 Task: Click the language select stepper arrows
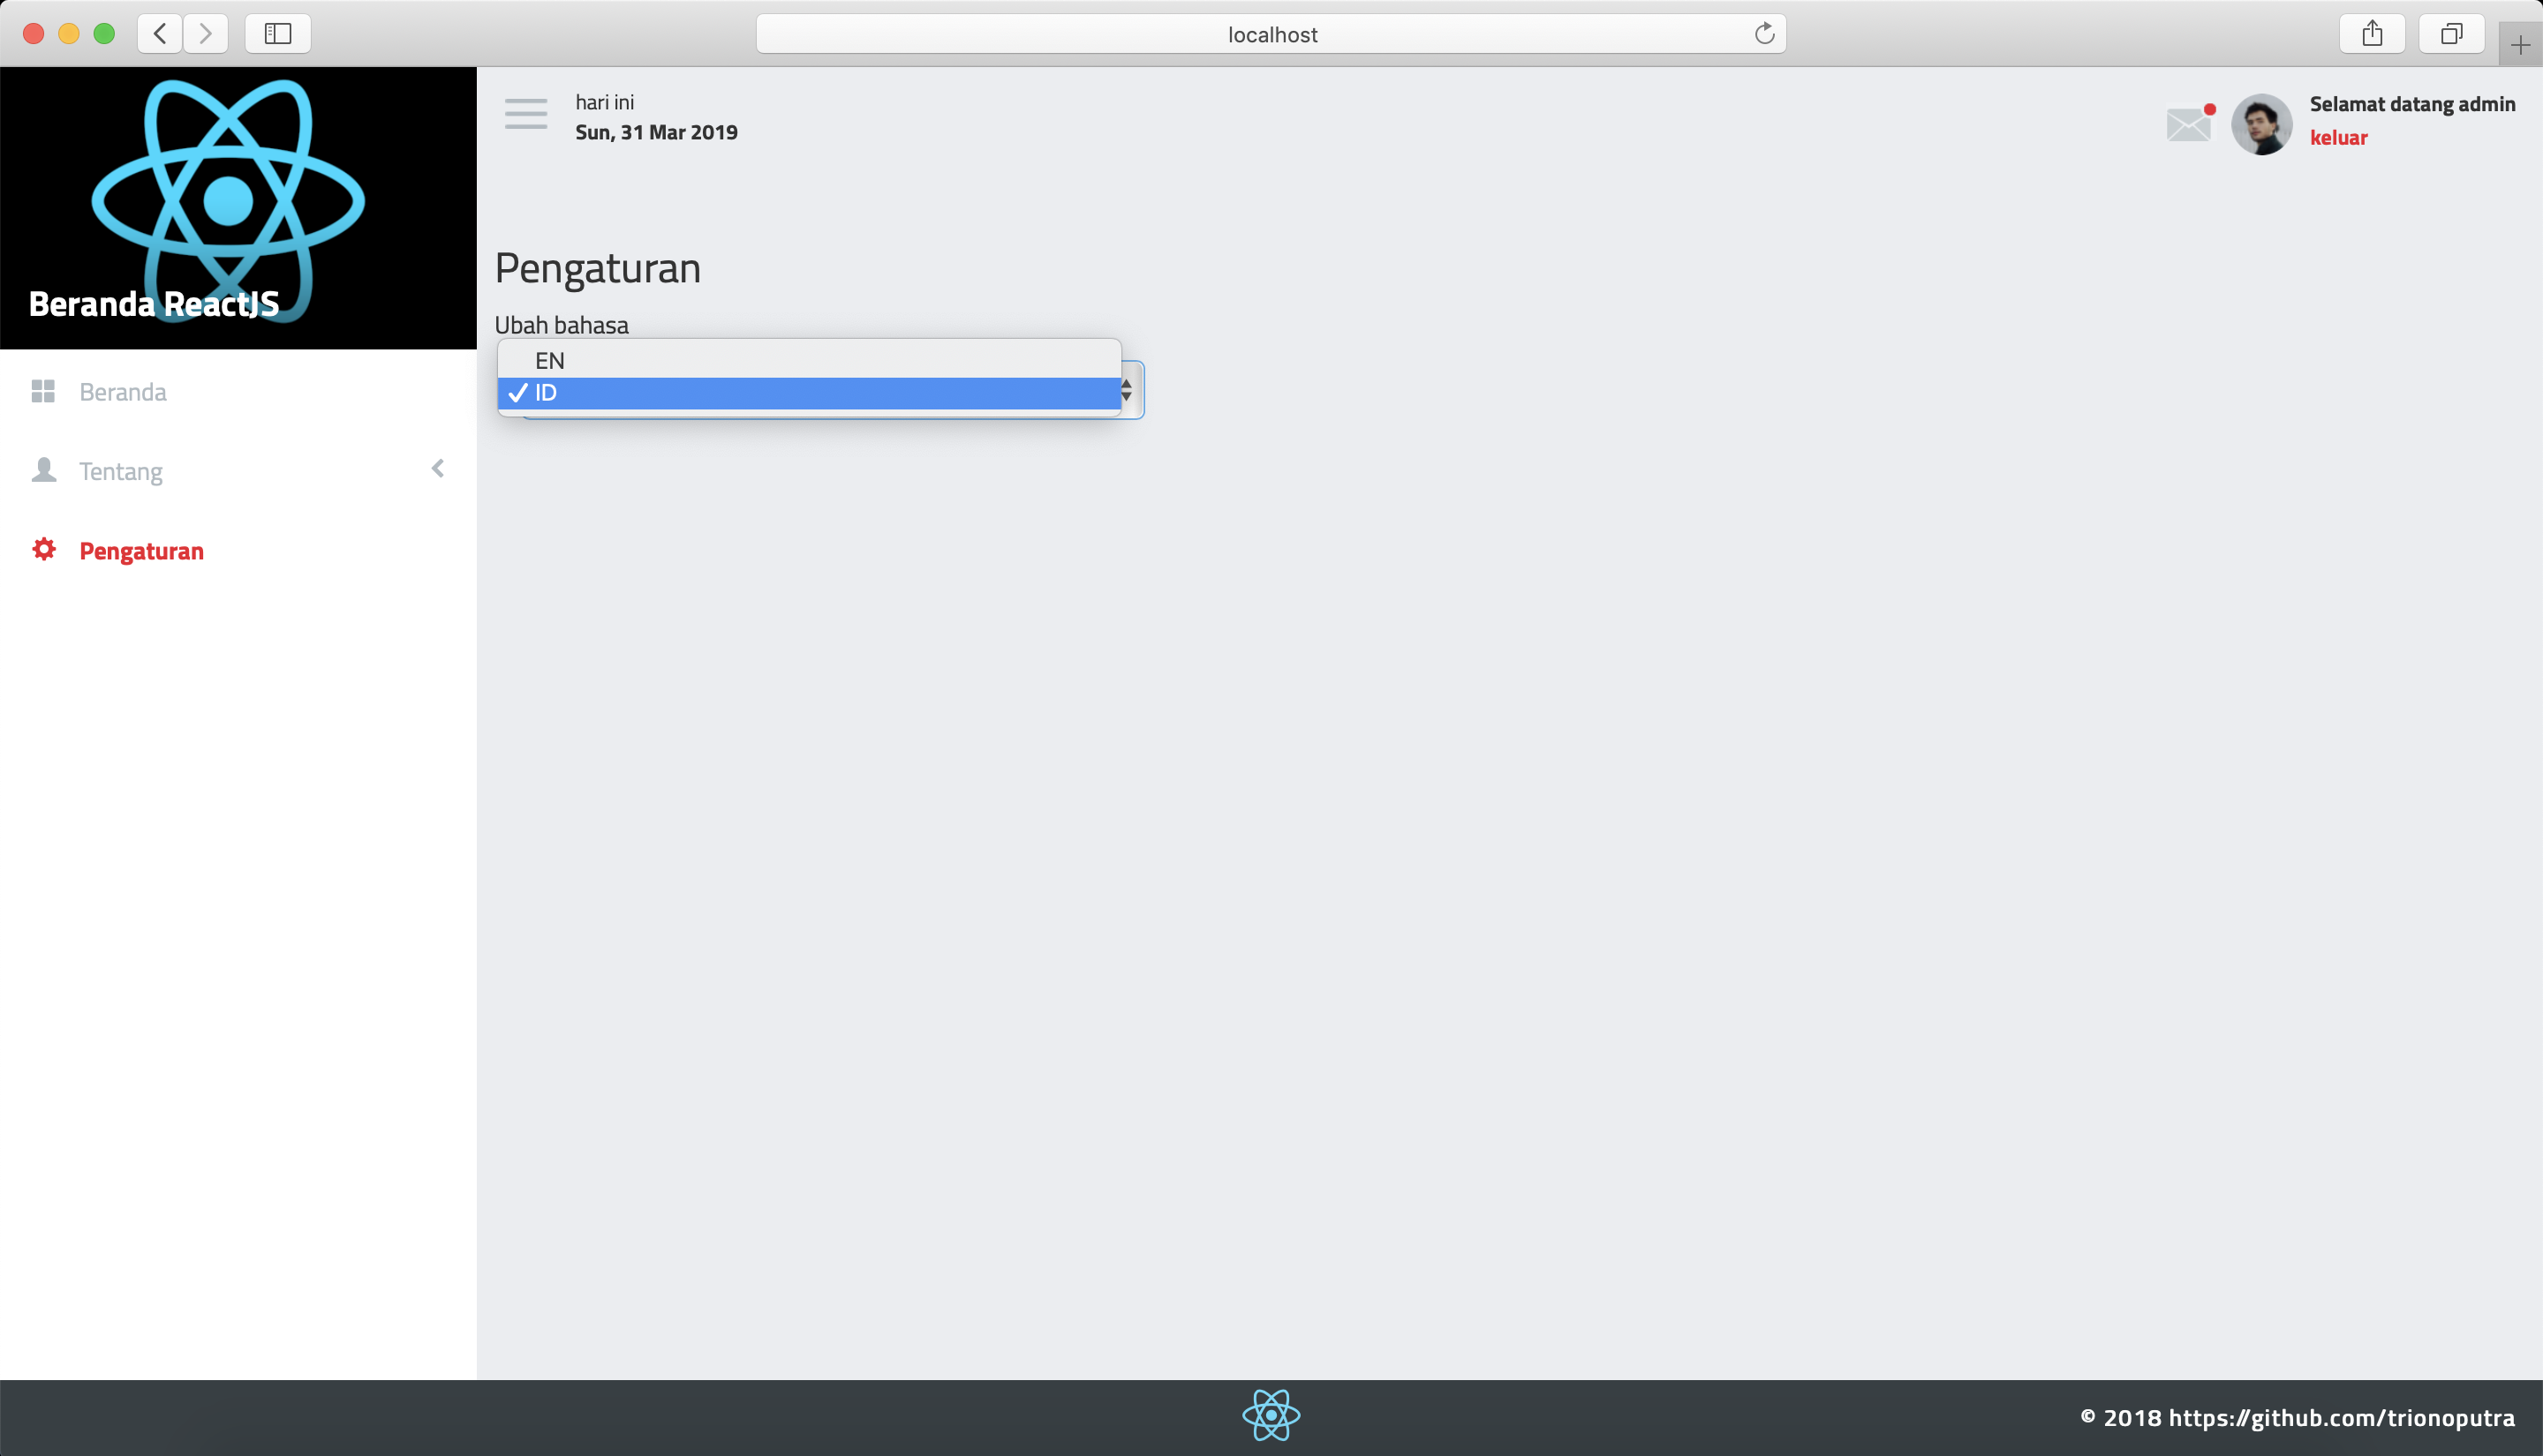1128,390
